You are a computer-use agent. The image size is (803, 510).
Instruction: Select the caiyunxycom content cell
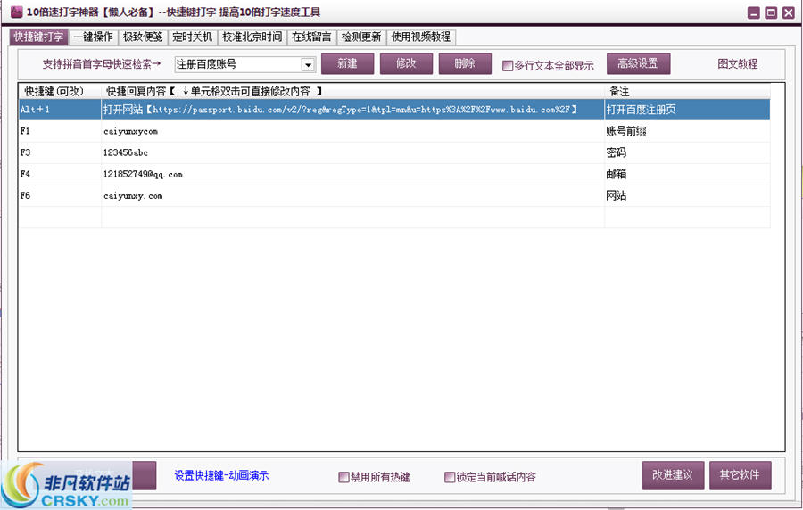pos(352,131)
